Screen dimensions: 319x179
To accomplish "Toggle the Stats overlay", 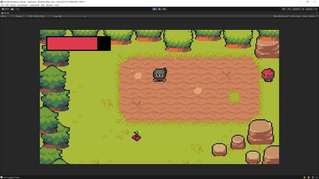I will [305, 16].
